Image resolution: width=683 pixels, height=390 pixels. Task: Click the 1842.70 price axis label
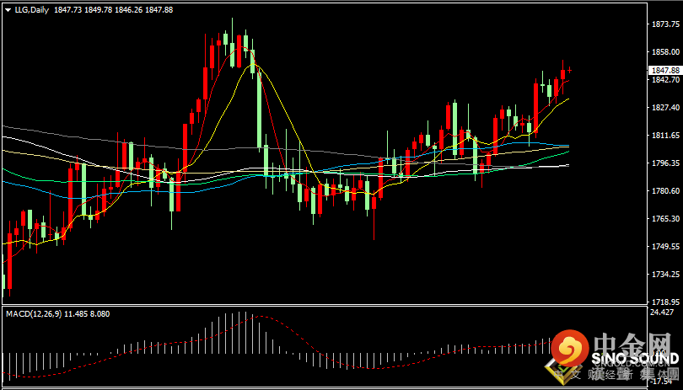tap(667, 80)
